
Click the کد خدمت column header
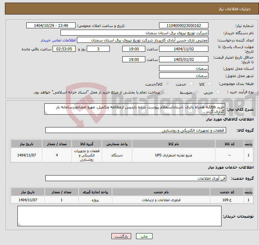(x=227, y=192)
